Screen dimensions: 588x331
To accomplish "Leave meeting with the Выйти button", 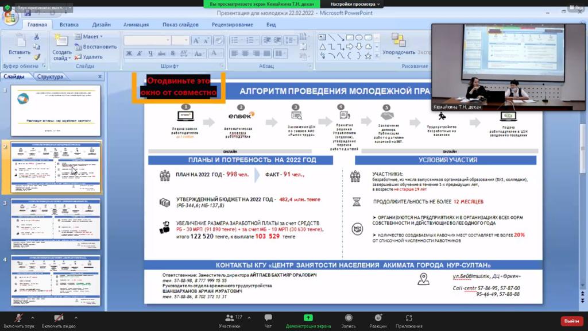I will (x=571, y=321).
